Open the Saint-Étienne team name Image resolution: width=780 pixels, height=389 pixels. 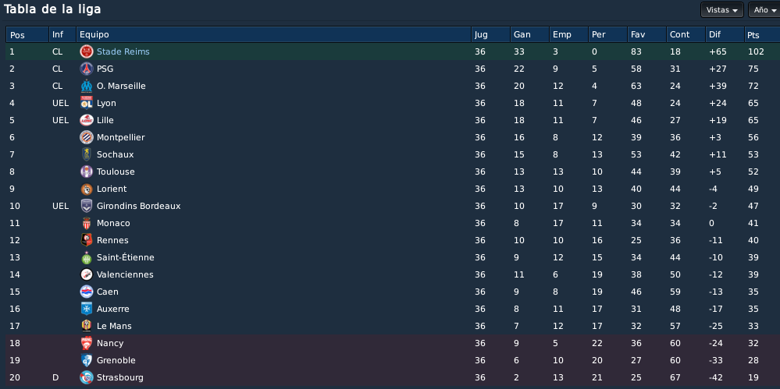click(x=126, y=257)
